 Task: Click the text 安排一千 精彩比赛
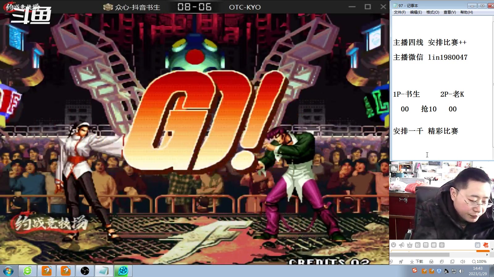coord(425,131)
